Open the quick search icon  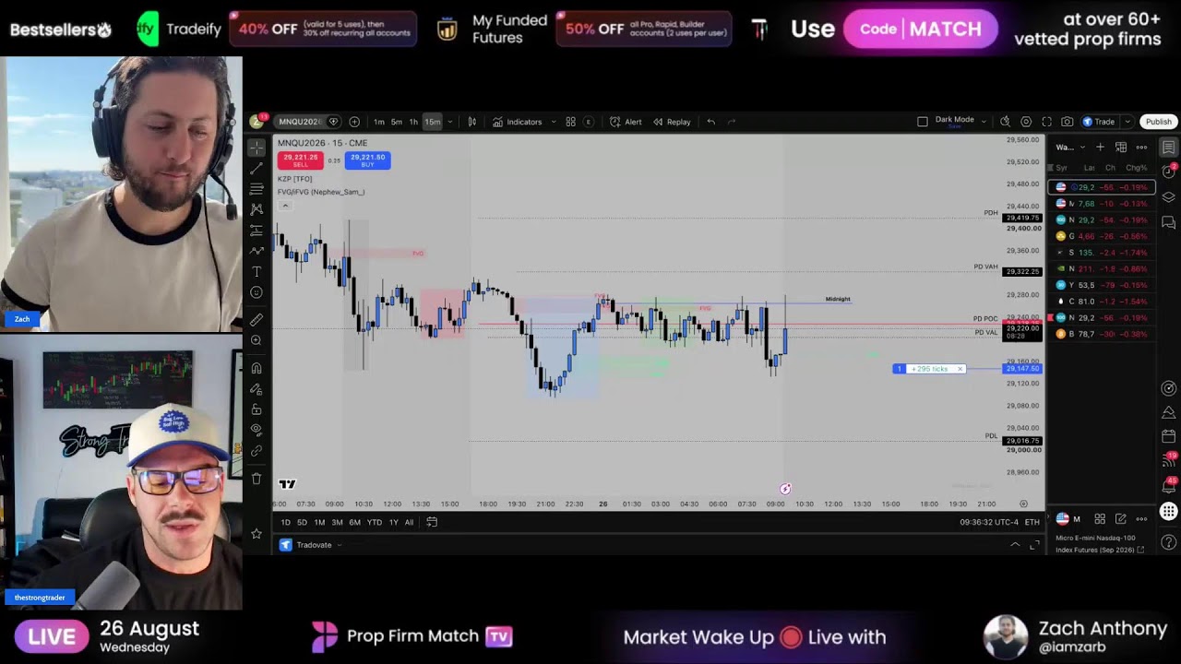tap(1005, 122)
